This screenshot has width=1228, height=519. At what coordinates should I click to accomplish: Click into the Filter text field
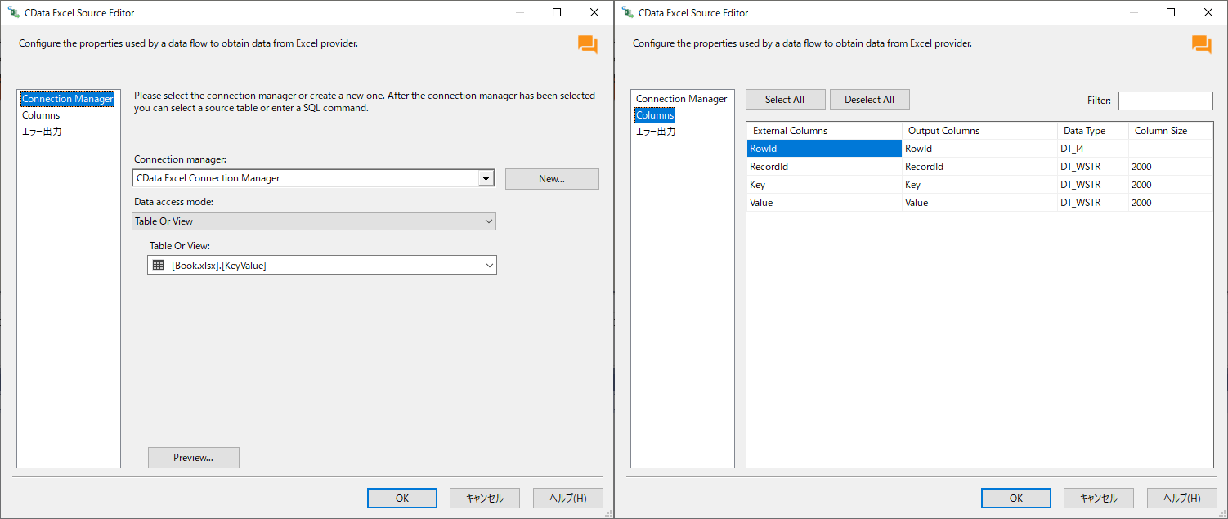pos(1165,101)
